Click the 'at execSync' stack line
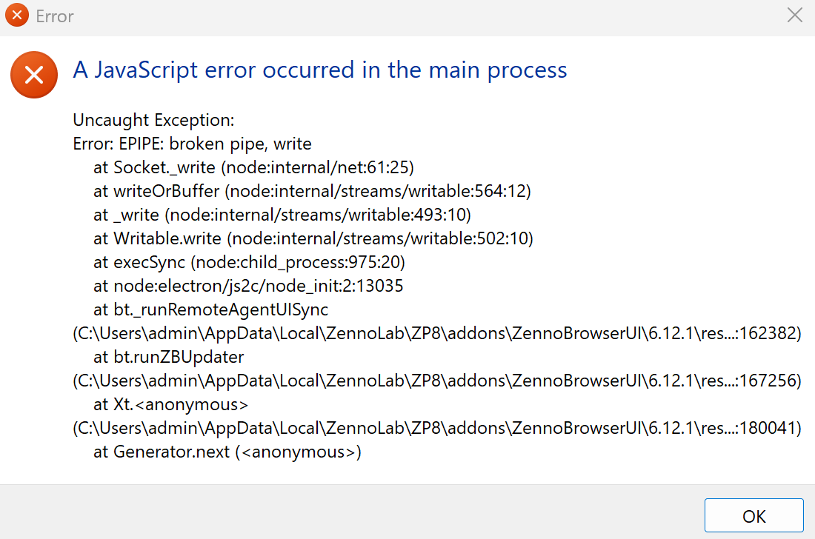The height and width of the screenshot is (539, 815). tap(249, 262)
